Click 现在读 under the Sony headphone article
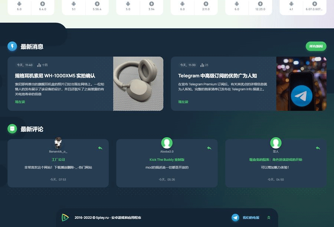This screenshot has height=227, width=334. click(20, 102)
